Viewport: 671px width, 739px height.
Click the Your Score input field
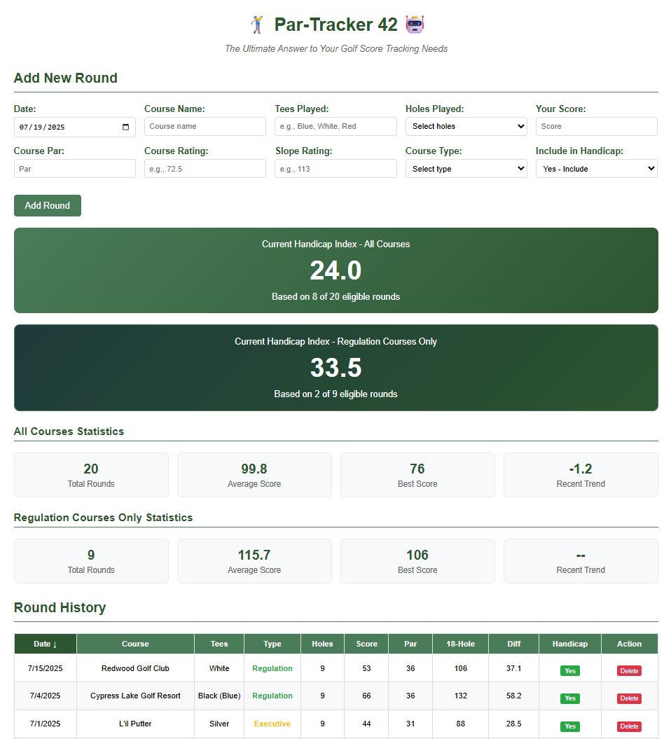pyautogui.click(x=596, y=126)
